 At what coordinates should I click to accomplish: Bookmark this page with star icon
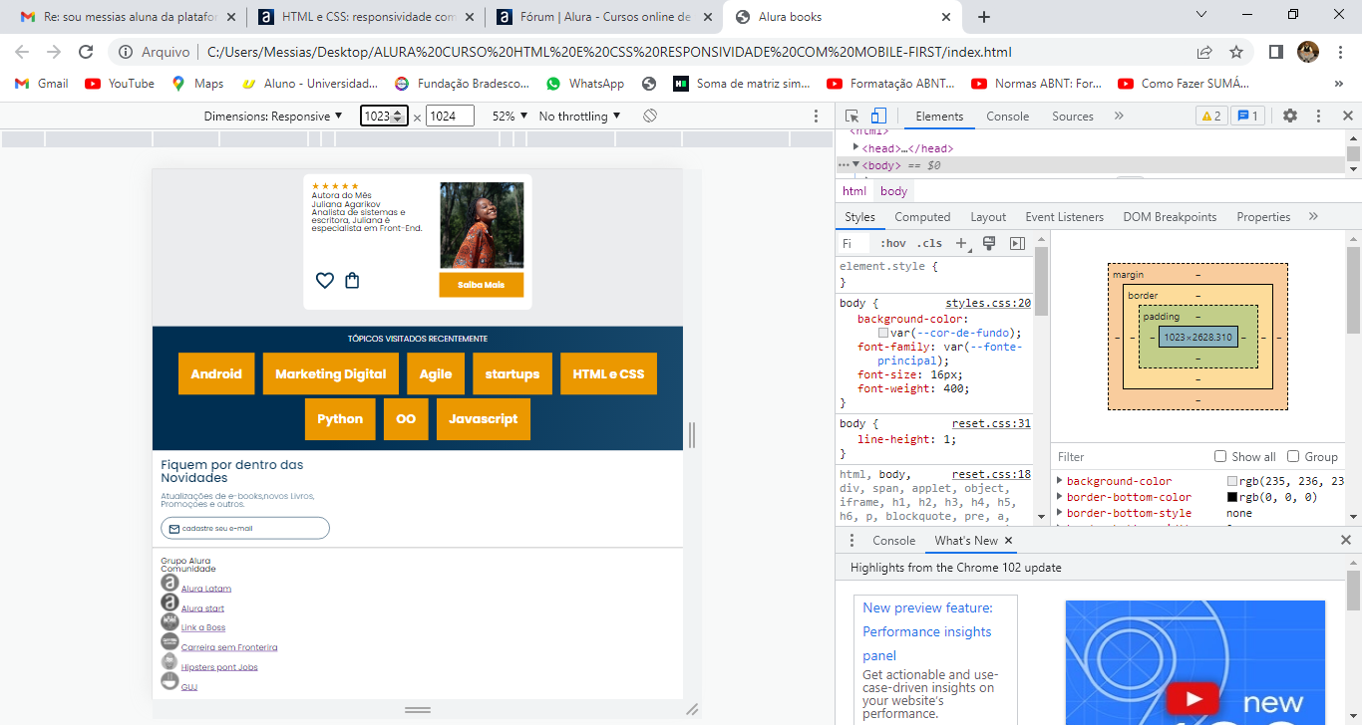click(x=1236, y=52)
